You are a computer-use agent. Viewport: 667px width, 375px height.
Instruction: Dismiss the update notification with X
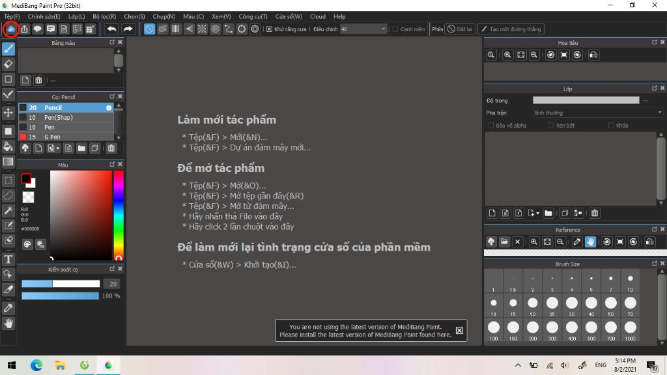(x=459, y=330)
